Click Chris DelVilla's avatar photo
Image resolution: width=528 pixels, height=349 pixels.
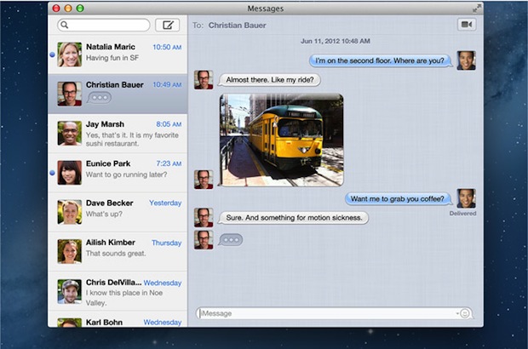[x=69, y=291]
